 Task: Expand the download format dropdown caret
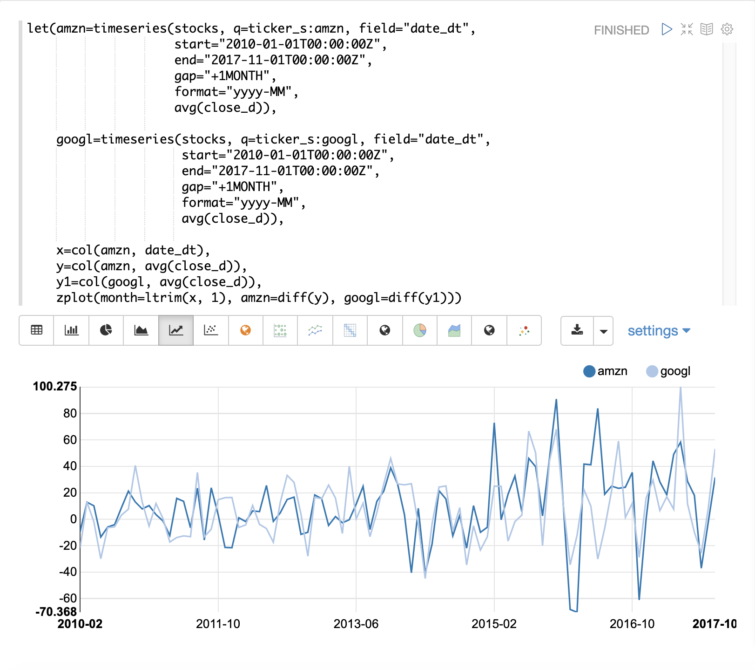tap(604, 331)
